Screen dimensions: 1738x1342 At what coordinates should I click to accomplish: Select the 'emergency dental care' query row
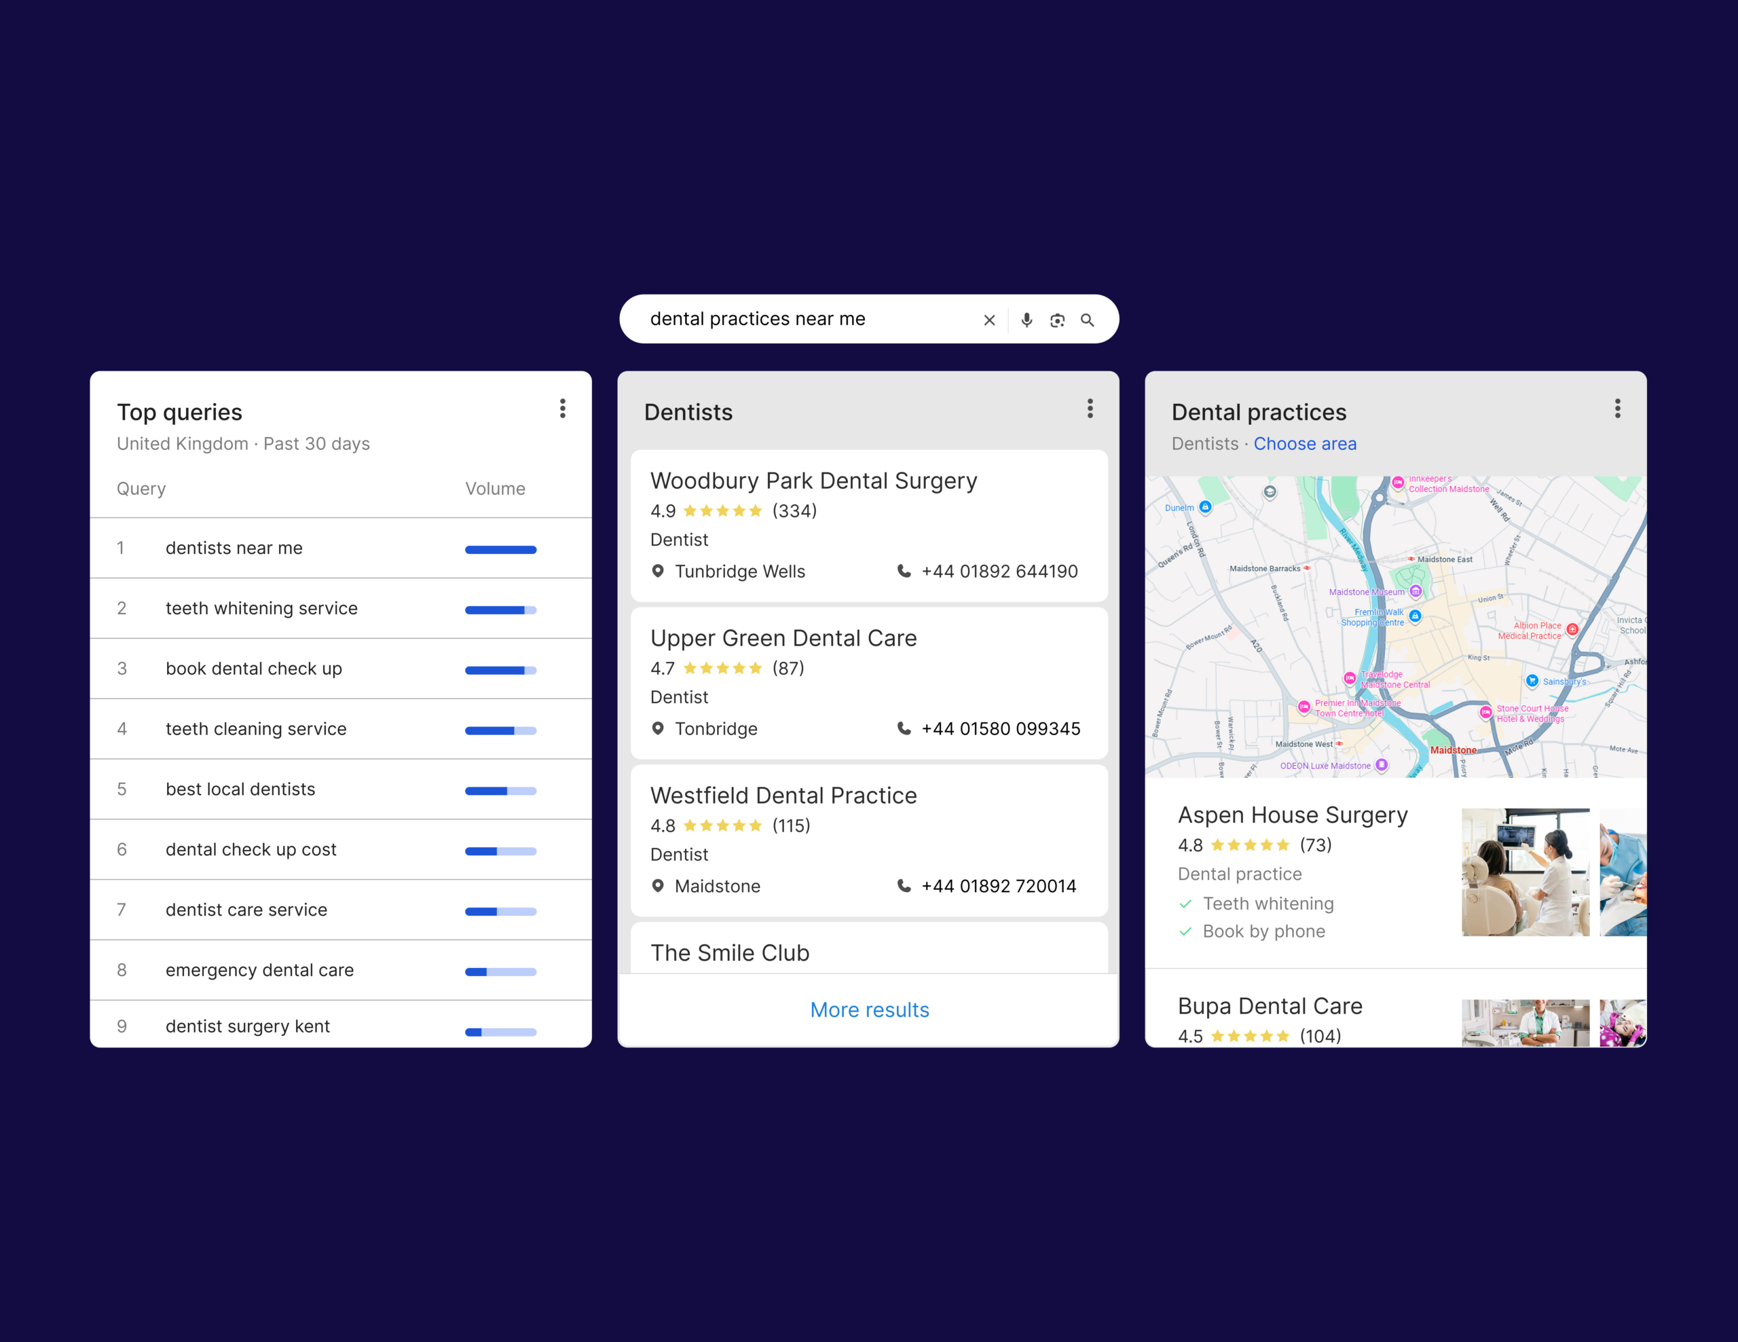(x=259, y=970)
